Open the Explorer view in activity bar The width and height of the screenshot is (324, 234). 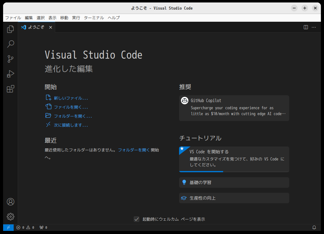tap(10, 29)
